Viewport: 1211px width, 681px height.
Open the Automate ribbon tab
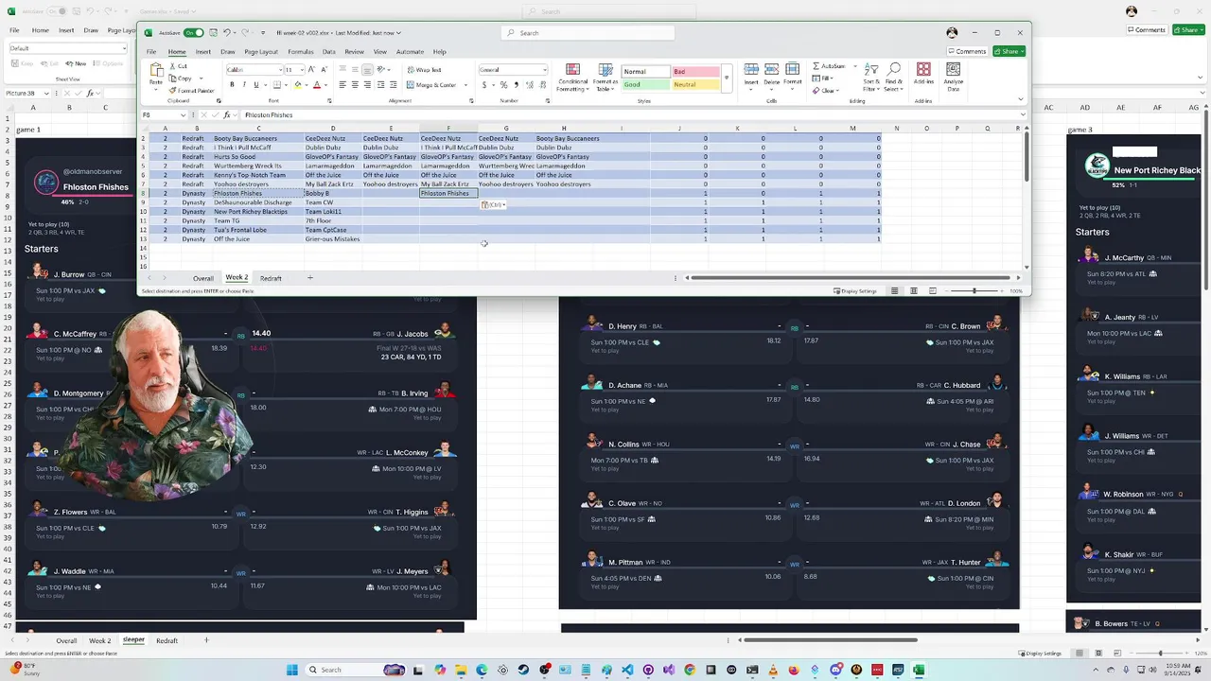(x=410, y=52)
